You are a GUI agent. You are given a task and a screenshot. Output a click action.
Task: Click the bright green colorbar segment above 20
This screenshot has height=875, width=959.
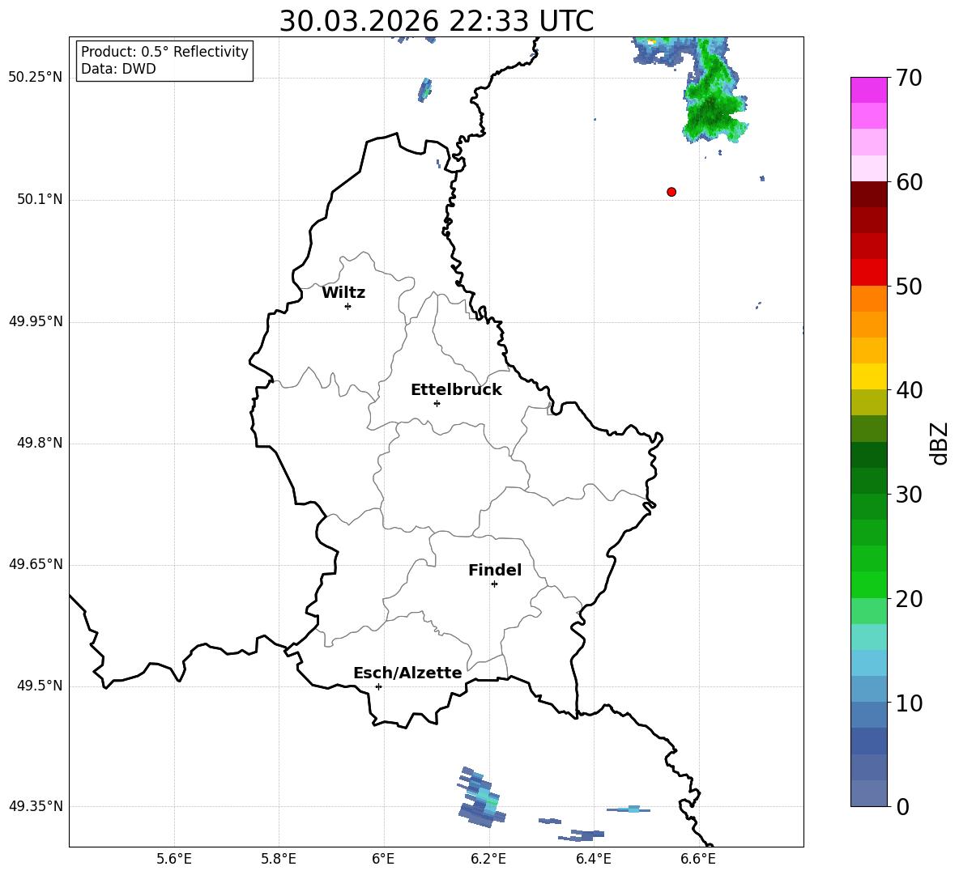tap(868, 584)
